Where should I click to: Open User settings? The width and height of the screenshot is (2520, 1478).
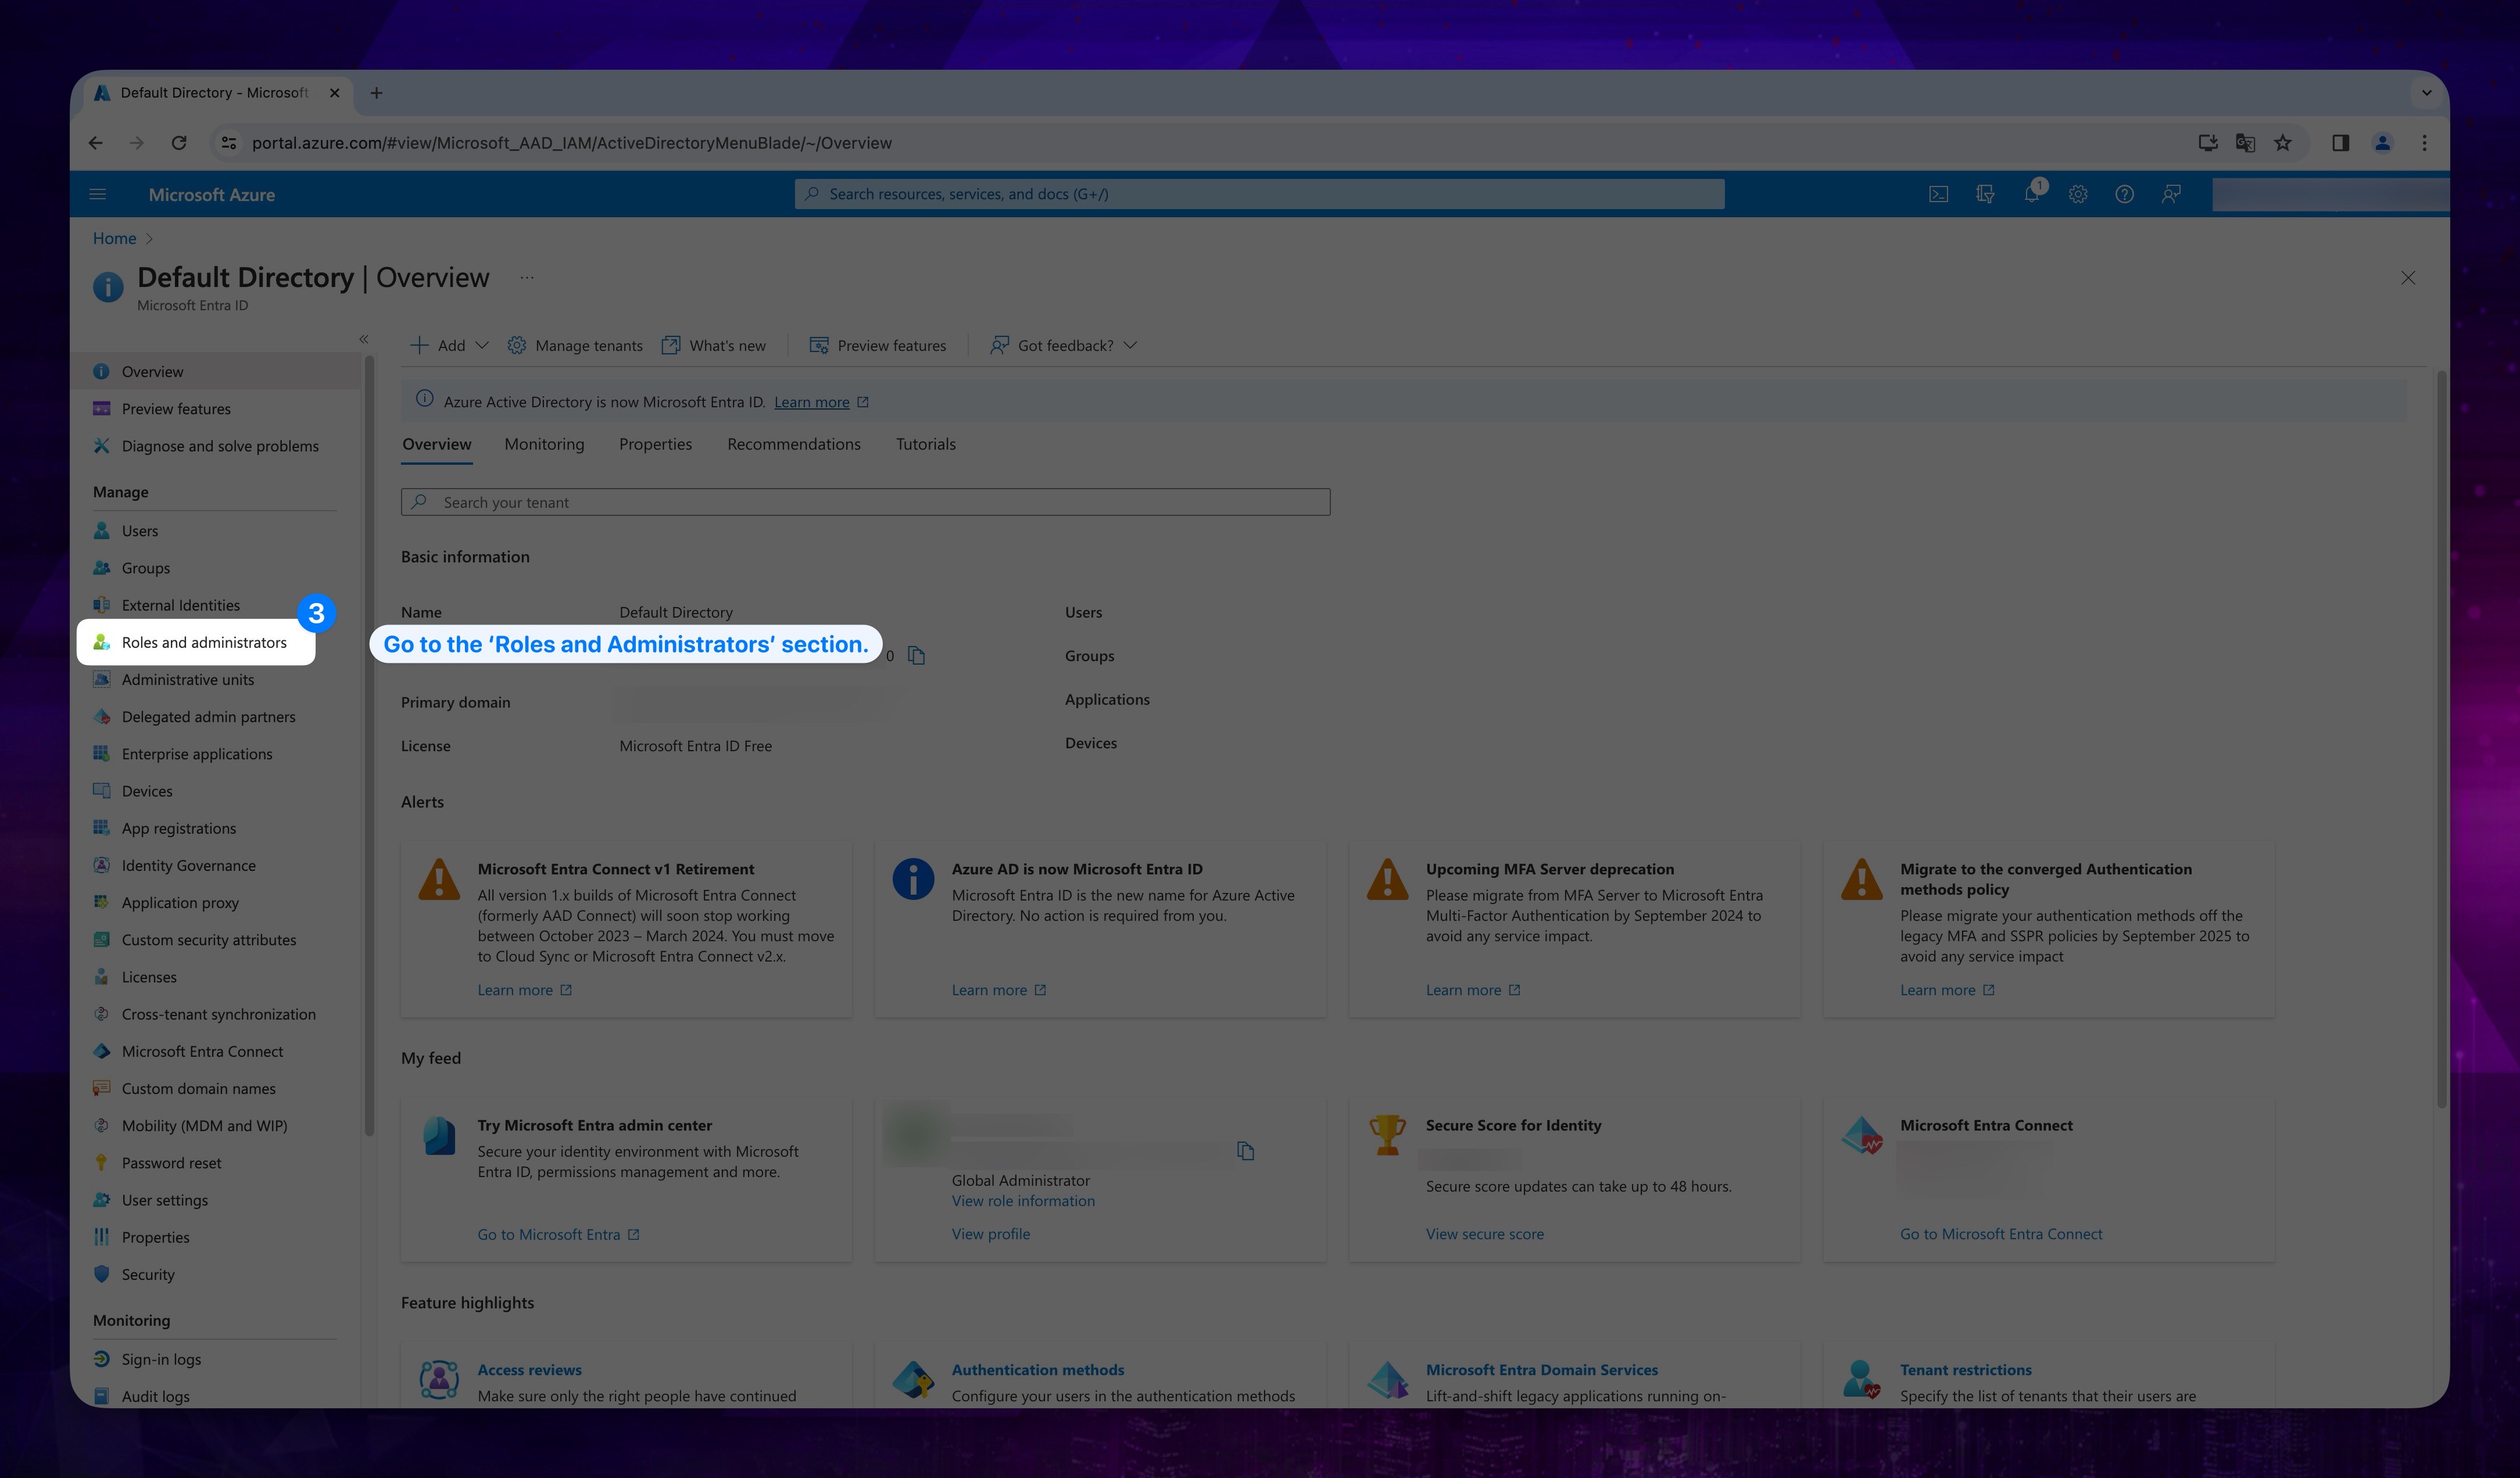click(165, 1199)
